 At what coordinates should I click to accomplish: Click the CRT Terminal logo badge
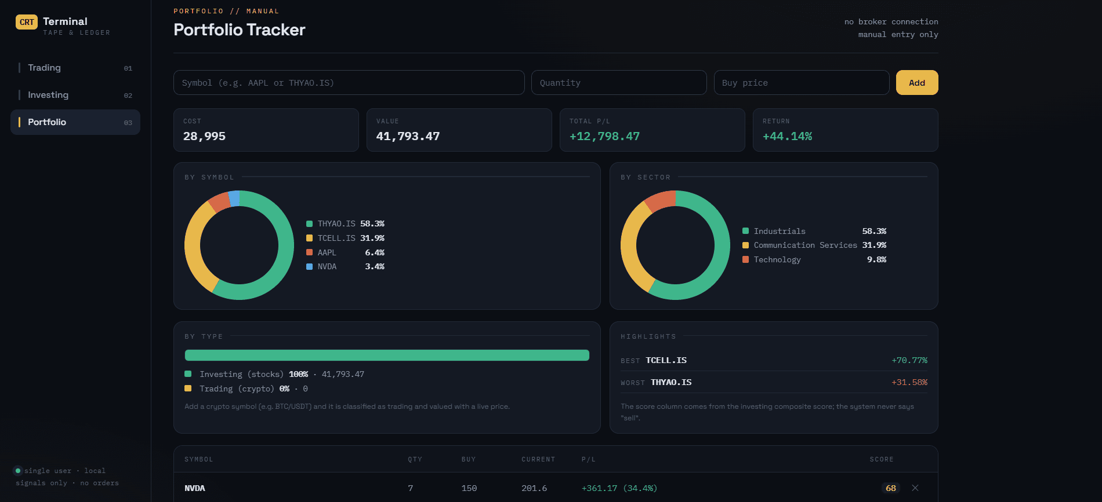pyautogui.click(x=27, y=22)
